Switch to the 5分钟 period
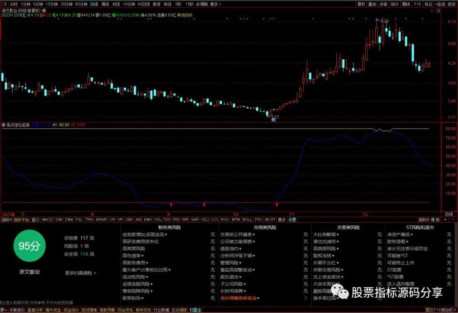The height and width of the screenshot is (313, 458). pyautogui.click(x=38, y=4)
